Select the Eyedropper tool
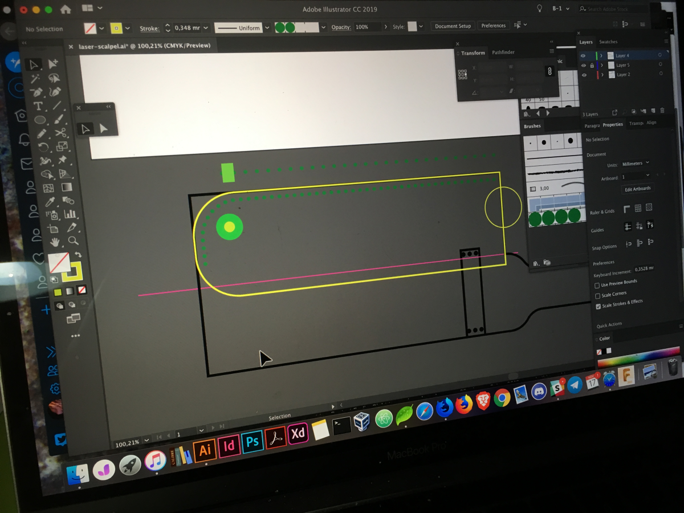This screenshot has width=684, height=513. pos(50,202)
